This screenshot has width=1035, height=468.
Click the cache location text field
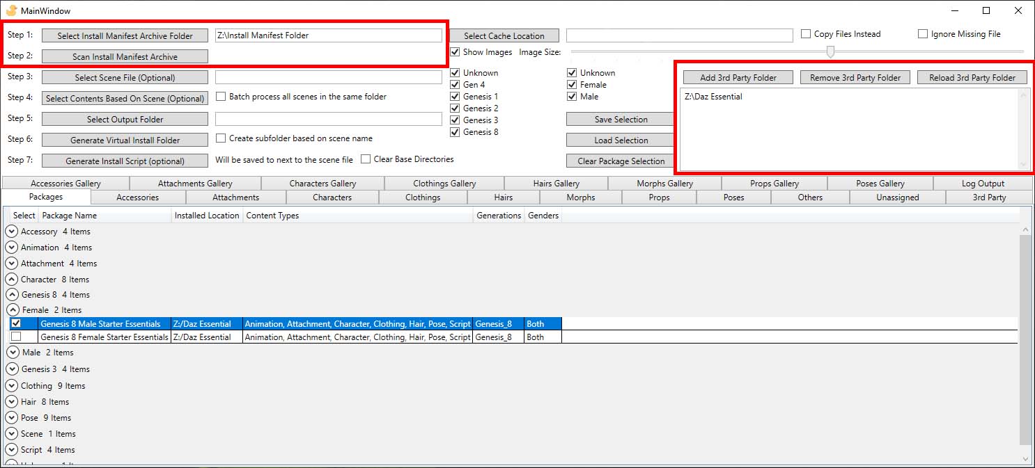[680, 35]
